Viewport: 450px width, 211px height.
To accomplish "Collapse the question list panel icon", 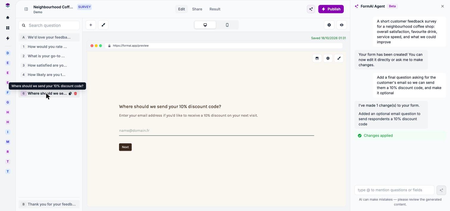I will tap(26, 9).
